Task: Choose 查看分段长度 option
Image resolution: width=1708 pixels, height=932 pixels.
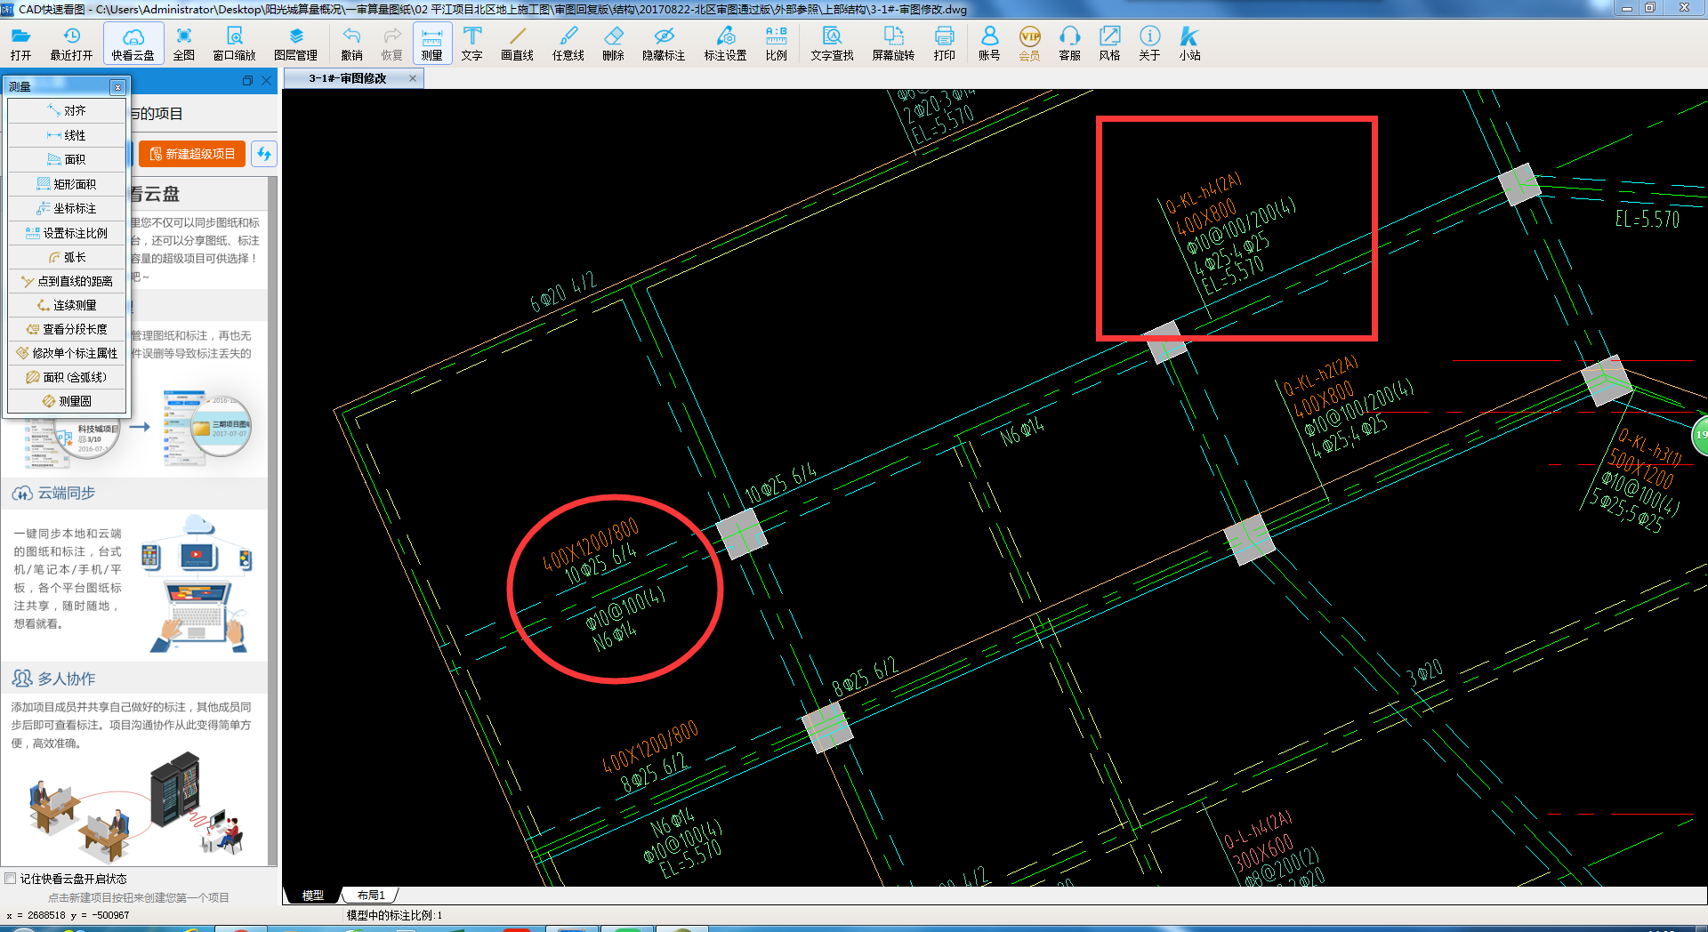Action: (68, 329)
